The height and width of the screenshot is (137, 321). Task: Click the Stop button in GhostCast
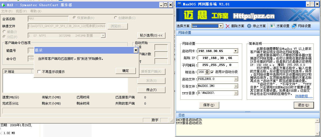151,90
